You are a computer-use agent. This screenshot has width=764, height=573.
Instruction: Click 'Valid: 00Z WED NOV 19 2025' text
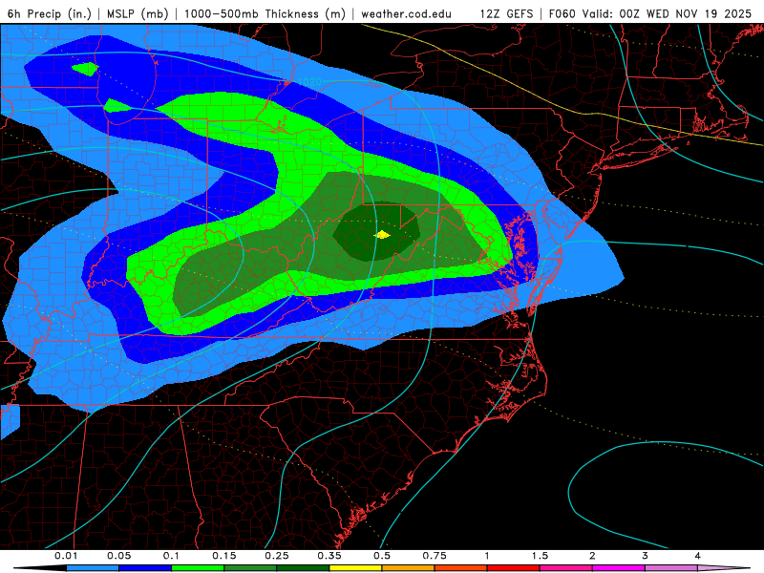point(667,13)
